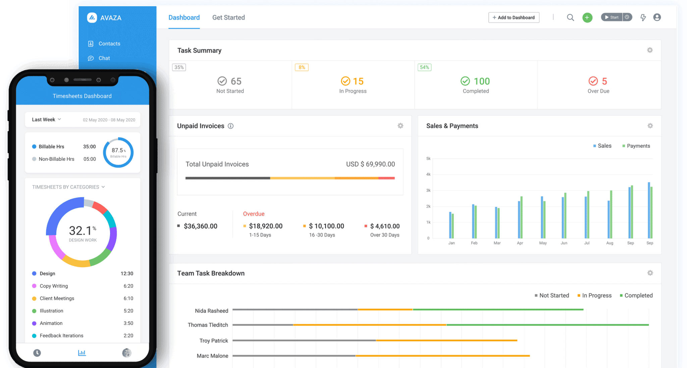
Task: Click the Not Started checkmark icon
Action: point(222,81)
